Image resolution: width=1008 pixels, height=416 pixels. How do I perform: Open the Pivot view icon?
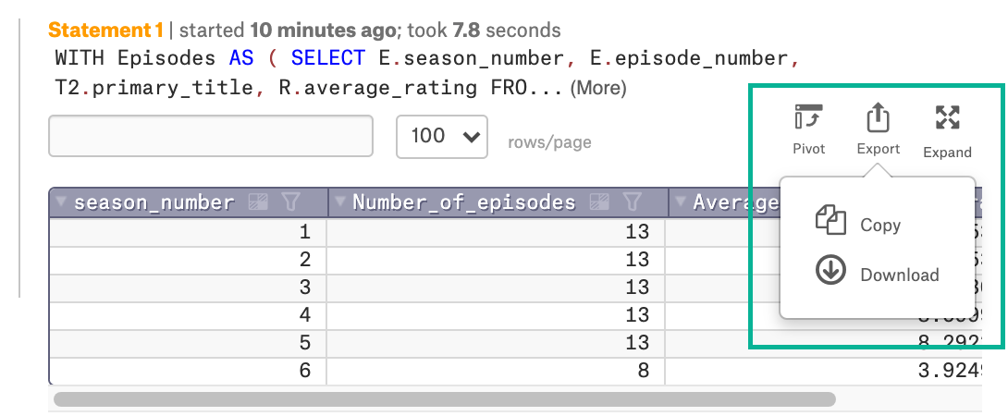(x=809, y=117)
